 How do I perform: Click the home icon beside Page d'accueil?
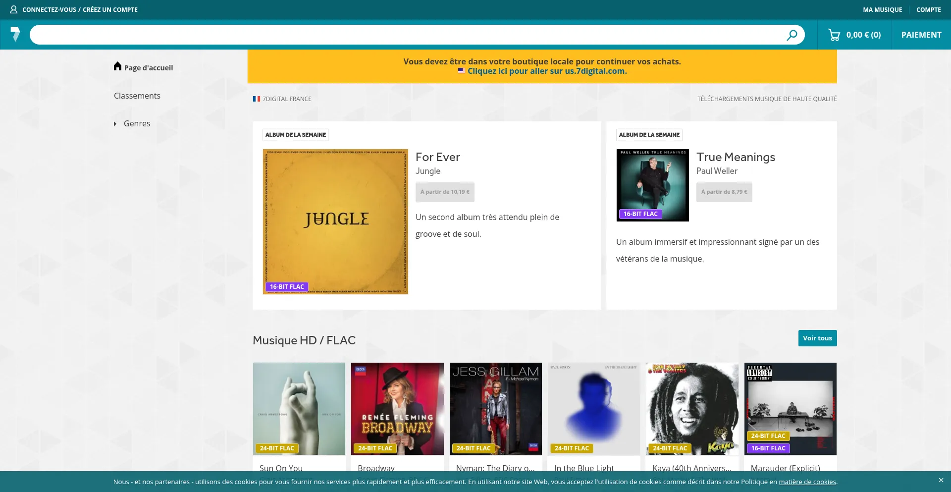117,66
